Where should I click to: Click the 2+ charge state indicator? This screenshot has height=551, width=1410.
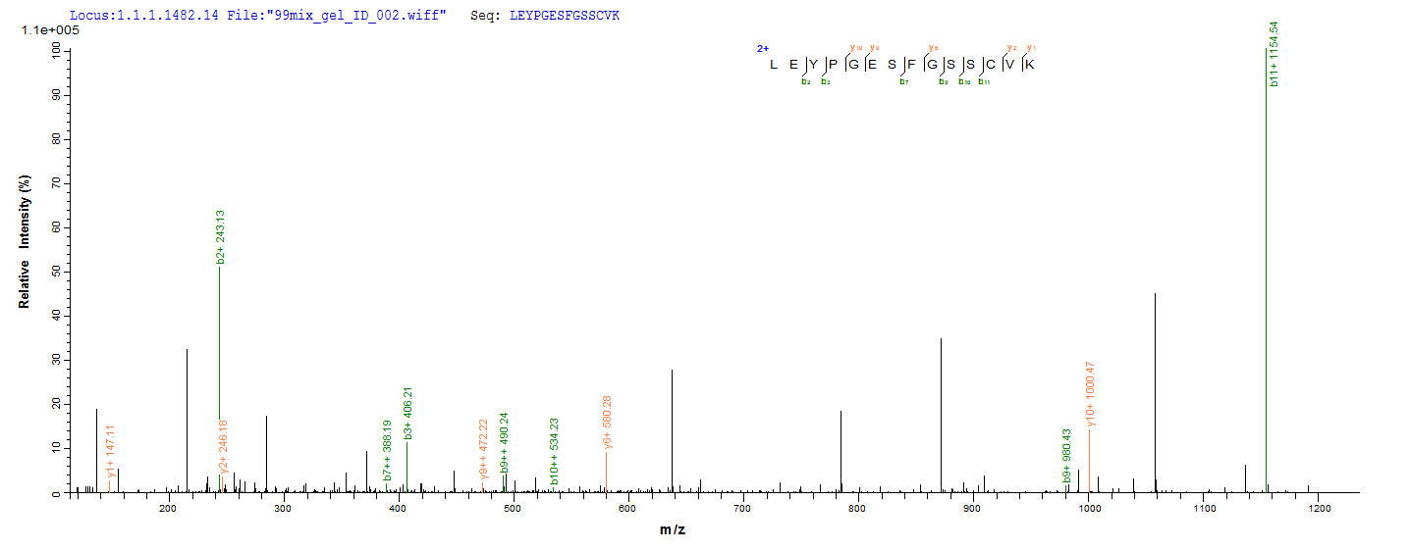point(761,47)
